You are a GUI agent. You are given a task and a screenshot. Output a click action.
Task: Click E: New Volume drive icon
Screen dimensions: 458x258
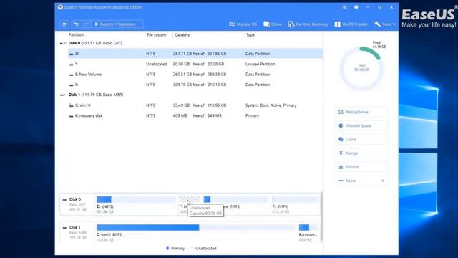[72, 75]
